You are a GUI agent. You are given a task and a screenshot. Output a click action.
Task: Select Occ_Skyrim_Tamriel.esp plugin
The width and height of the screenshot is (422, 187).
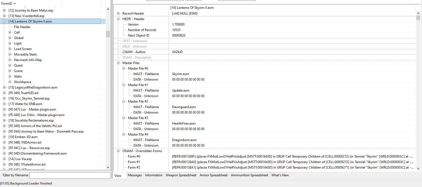coord(29,98)
